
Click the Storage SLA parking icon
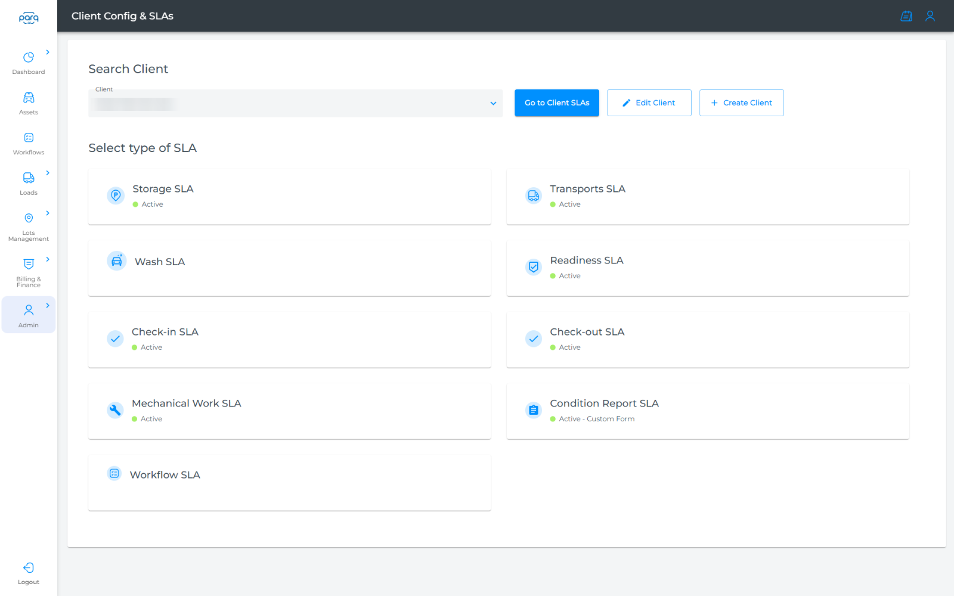click(x=116, y=195)
